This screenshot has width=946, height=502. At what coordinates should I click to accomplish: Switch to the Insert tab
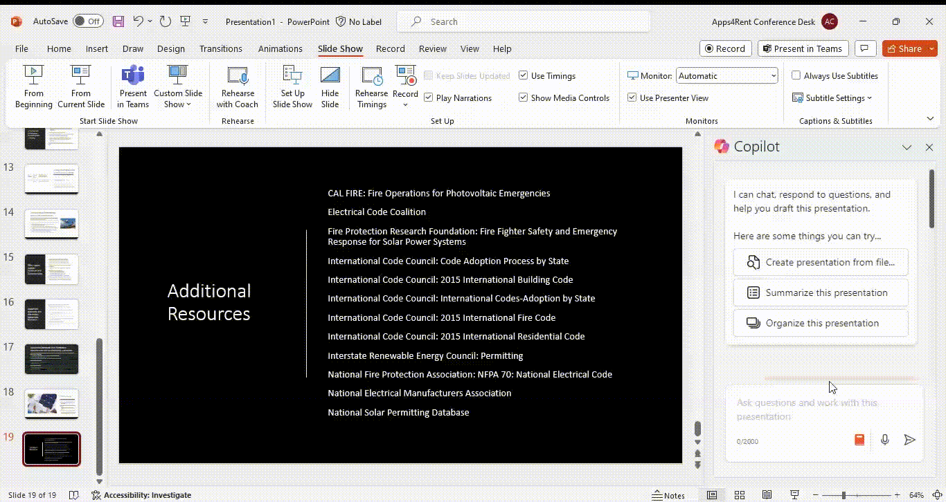tap(97, 48)
